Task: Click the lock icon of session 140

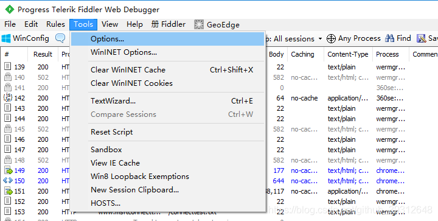Action: tap(8, 77)
